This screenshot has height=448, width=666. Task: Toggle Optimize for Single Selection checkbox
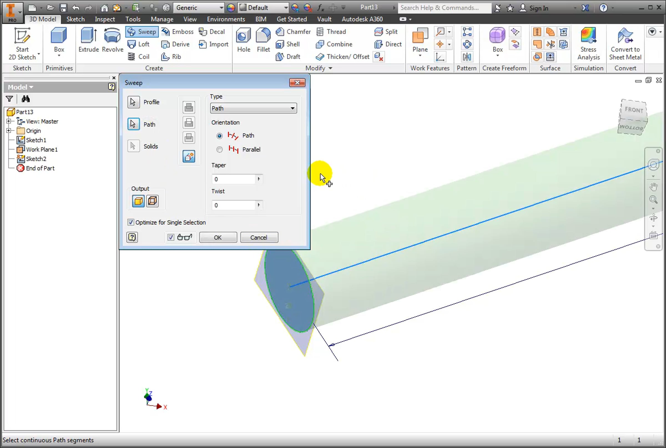131,222
